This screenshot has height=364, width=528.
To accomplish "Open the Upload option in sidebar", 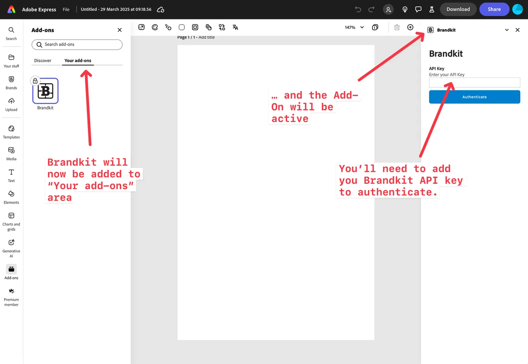I will (11, 104).
